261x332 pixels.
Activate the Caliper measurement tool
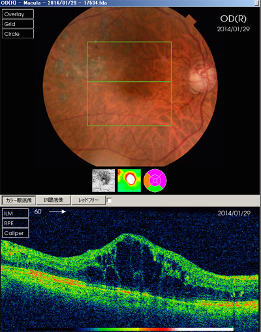(15, 233)
